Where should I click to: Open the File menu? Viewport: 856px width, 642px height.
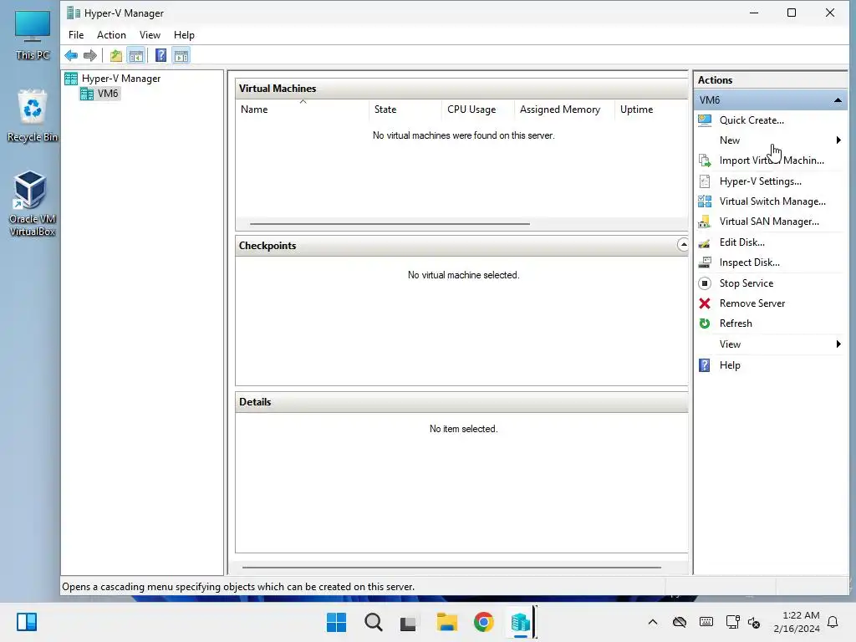coord(76,35)
